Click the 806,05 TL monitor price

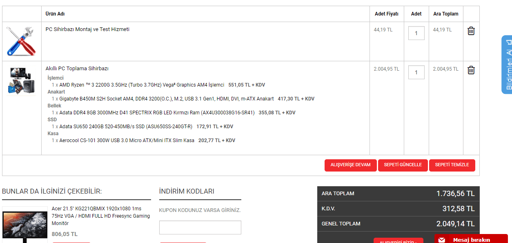65,234
